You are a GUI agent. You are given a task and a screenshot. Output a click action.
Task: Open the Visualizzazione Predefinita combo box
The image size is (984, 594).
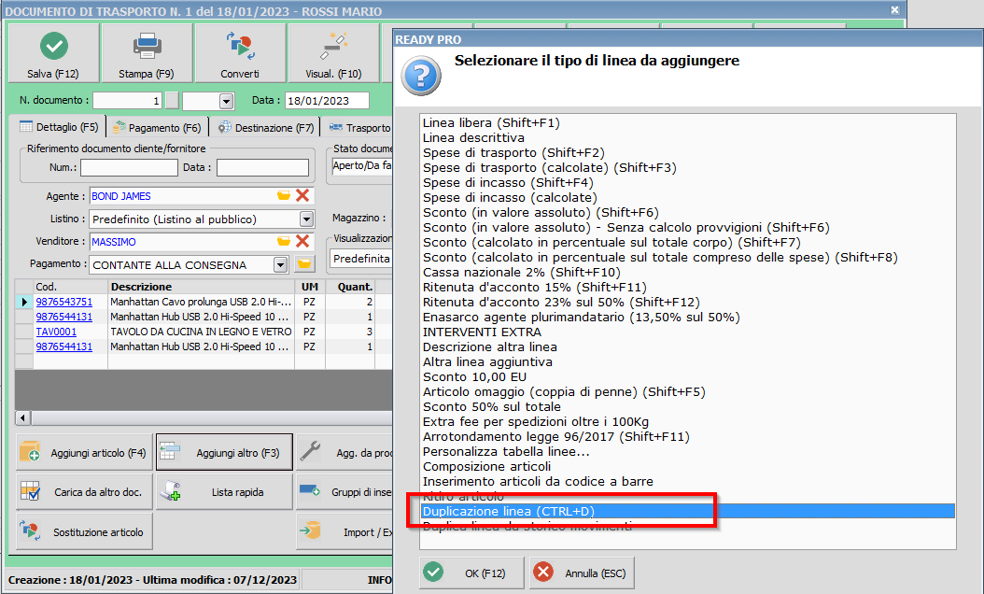click(361, 259)
